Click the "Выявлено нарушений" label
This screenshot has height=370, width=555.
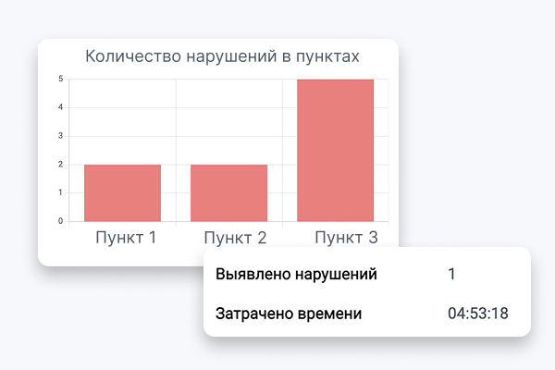click(x=296, y=275)
